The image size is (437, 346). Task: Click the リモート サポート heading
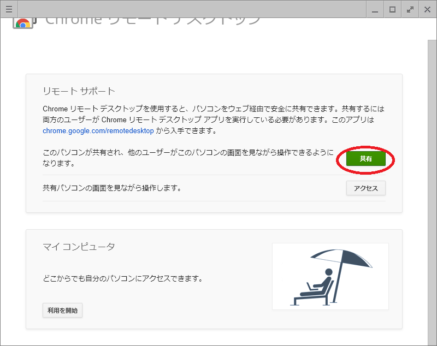[x=79, y=91]
